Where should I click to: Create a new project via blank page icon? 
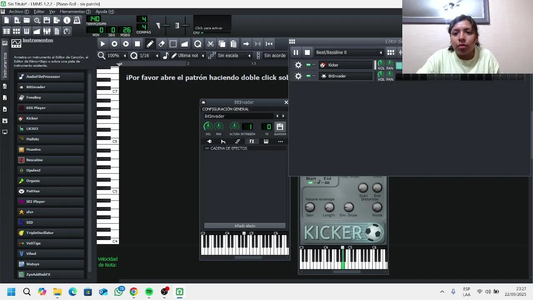(7, 20)
